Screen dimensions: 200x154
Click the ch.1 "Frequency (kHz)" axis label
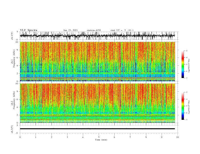[14, 59]
